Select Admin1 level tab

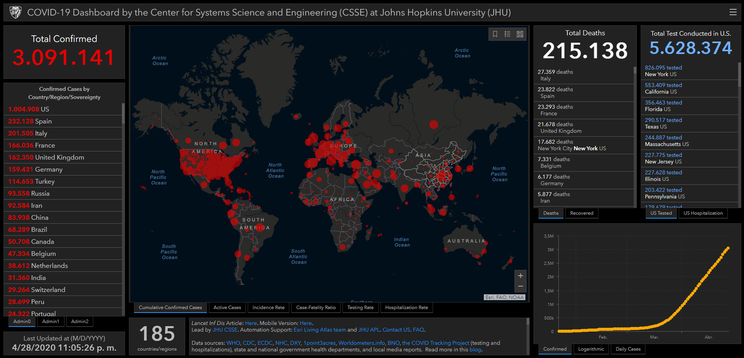click(51, 322)
